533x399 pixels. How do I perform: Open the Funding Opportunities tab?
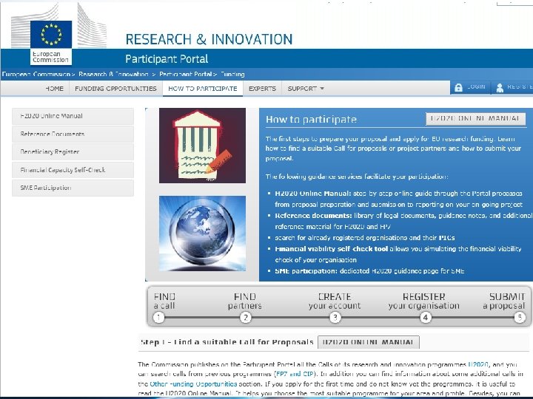click(x=115, y=89)
